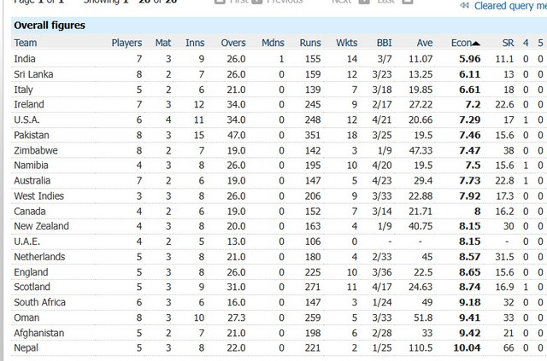Click the BBI column header
The image size is (547, 361).
385,43
